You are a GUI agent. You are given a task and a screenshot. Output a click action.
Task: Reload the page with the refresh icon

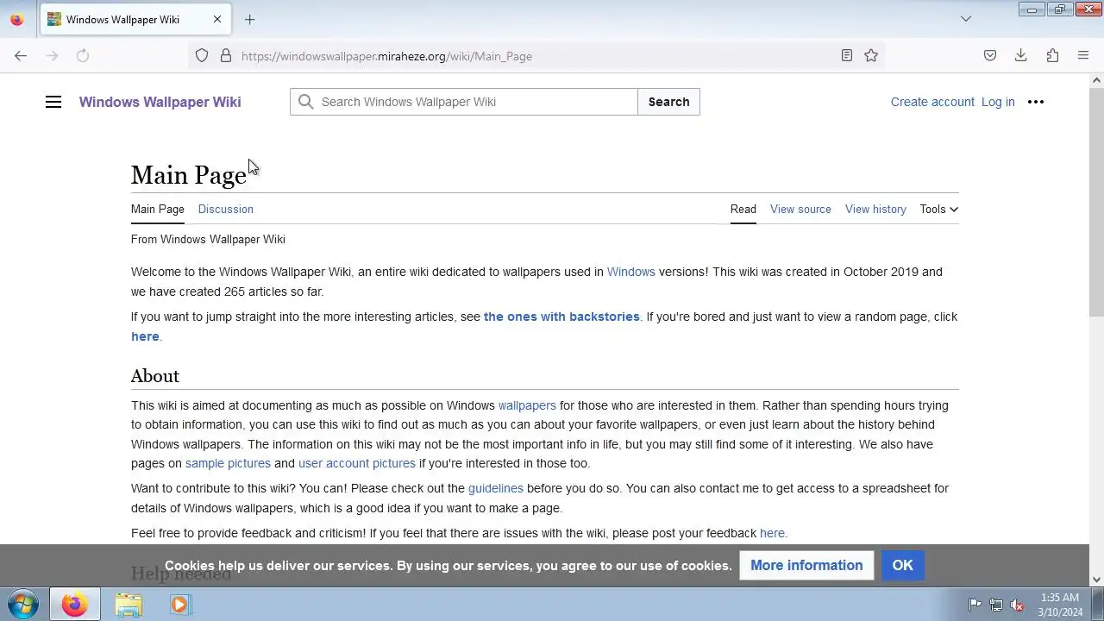coord(83,56)
